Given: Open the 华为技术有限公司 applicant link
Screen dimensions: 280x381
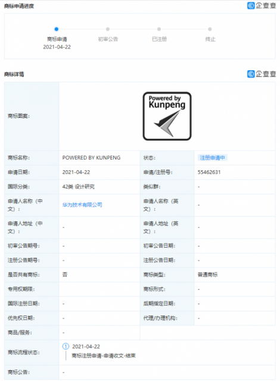Looking at the screenshot, I should pos(82,205).
